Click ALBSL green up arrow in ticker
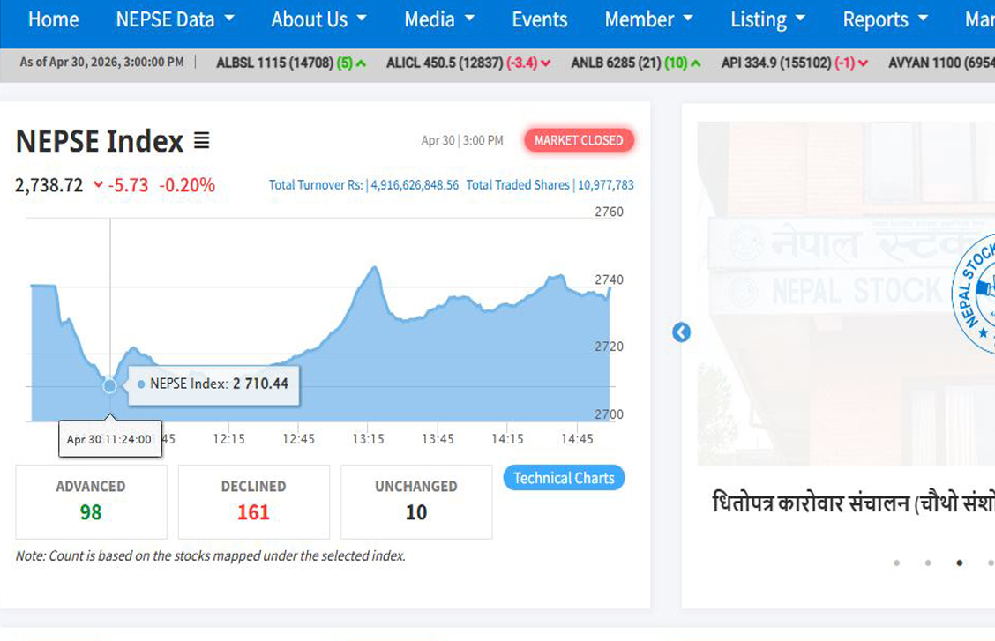This screenshot has width=995, height=641. click(361, 63)
